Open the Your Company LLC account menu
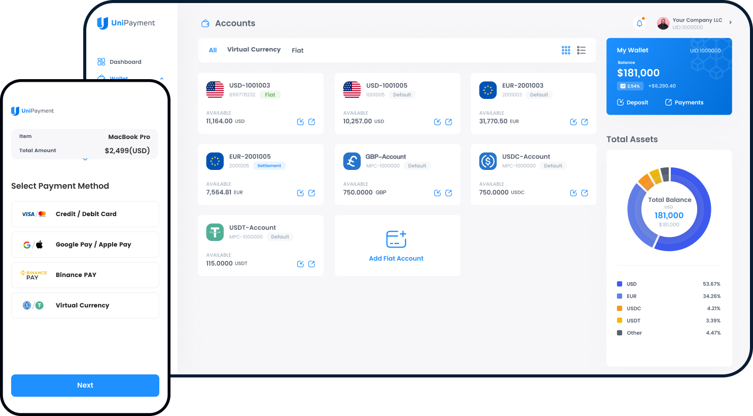Screen dimensions: 753x416 (695, 23)
